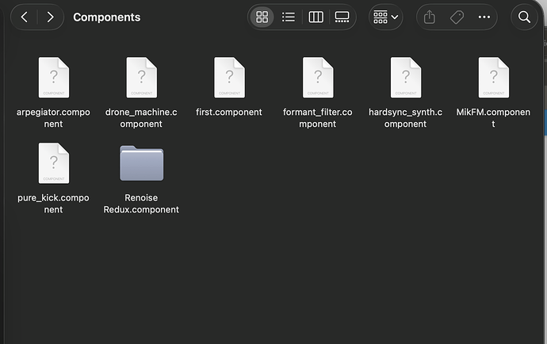The image size is (547, 344).
Task: Open the group-by options dropdown
Action: click(386, 17)
